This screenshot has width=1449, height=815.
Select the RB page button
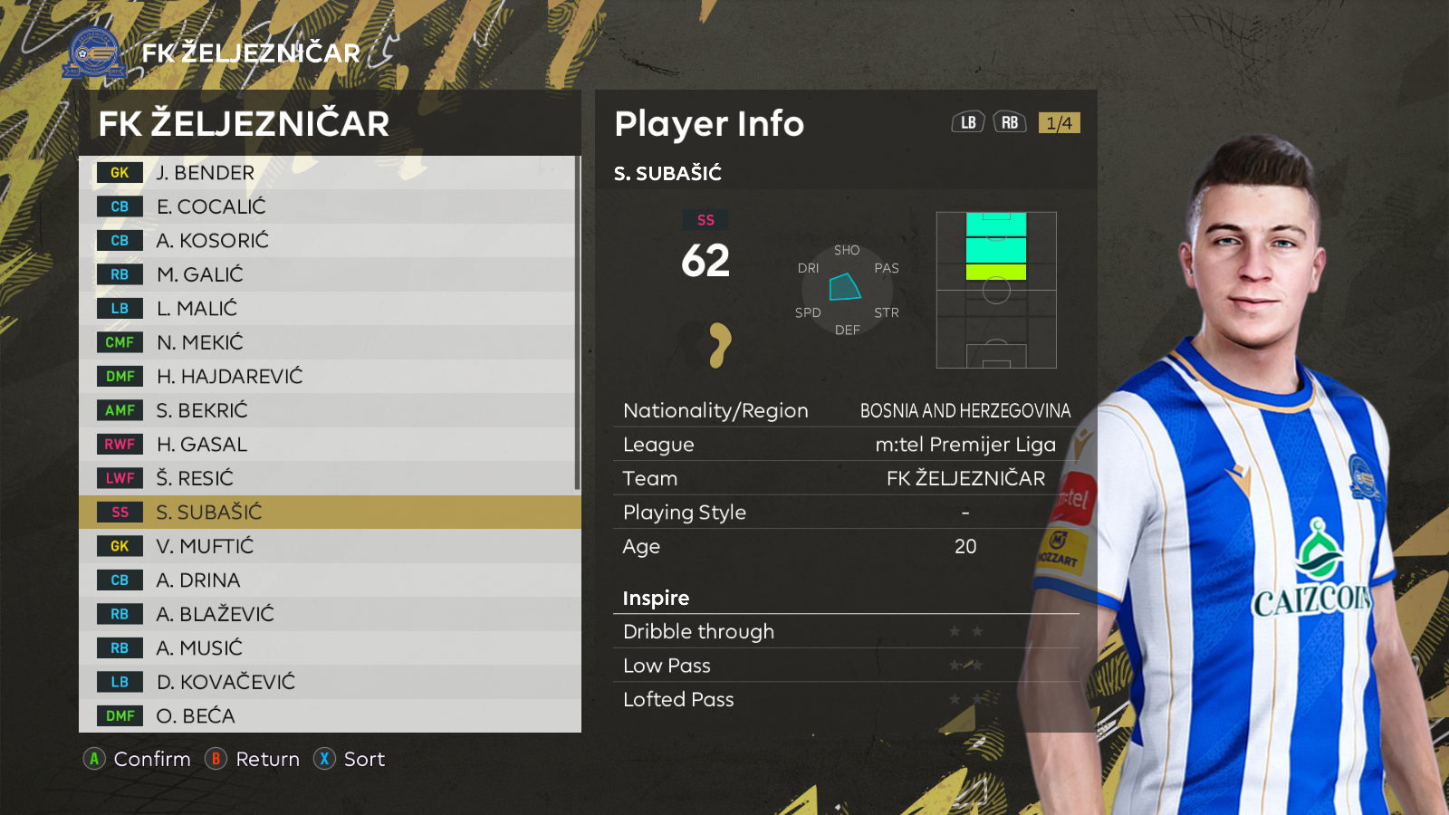click(x=1010, y=122)
